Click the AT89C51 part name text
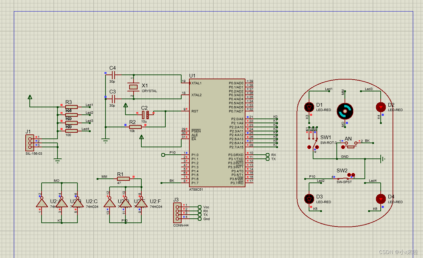The image size is (423, 258). point(196,190)
